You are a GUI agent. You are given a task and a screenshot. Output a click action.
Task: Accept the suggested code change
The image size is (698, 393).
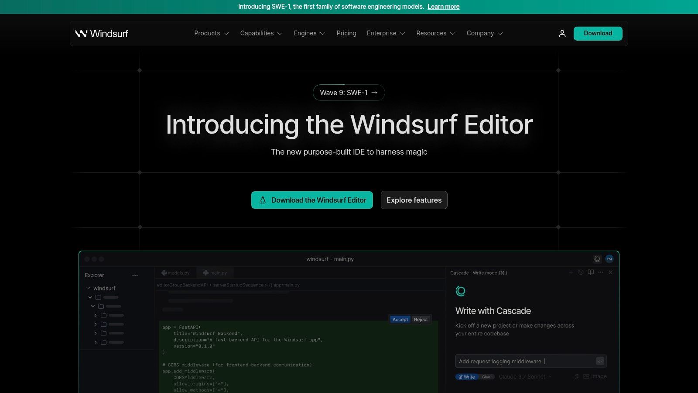[x=400, y=320]
